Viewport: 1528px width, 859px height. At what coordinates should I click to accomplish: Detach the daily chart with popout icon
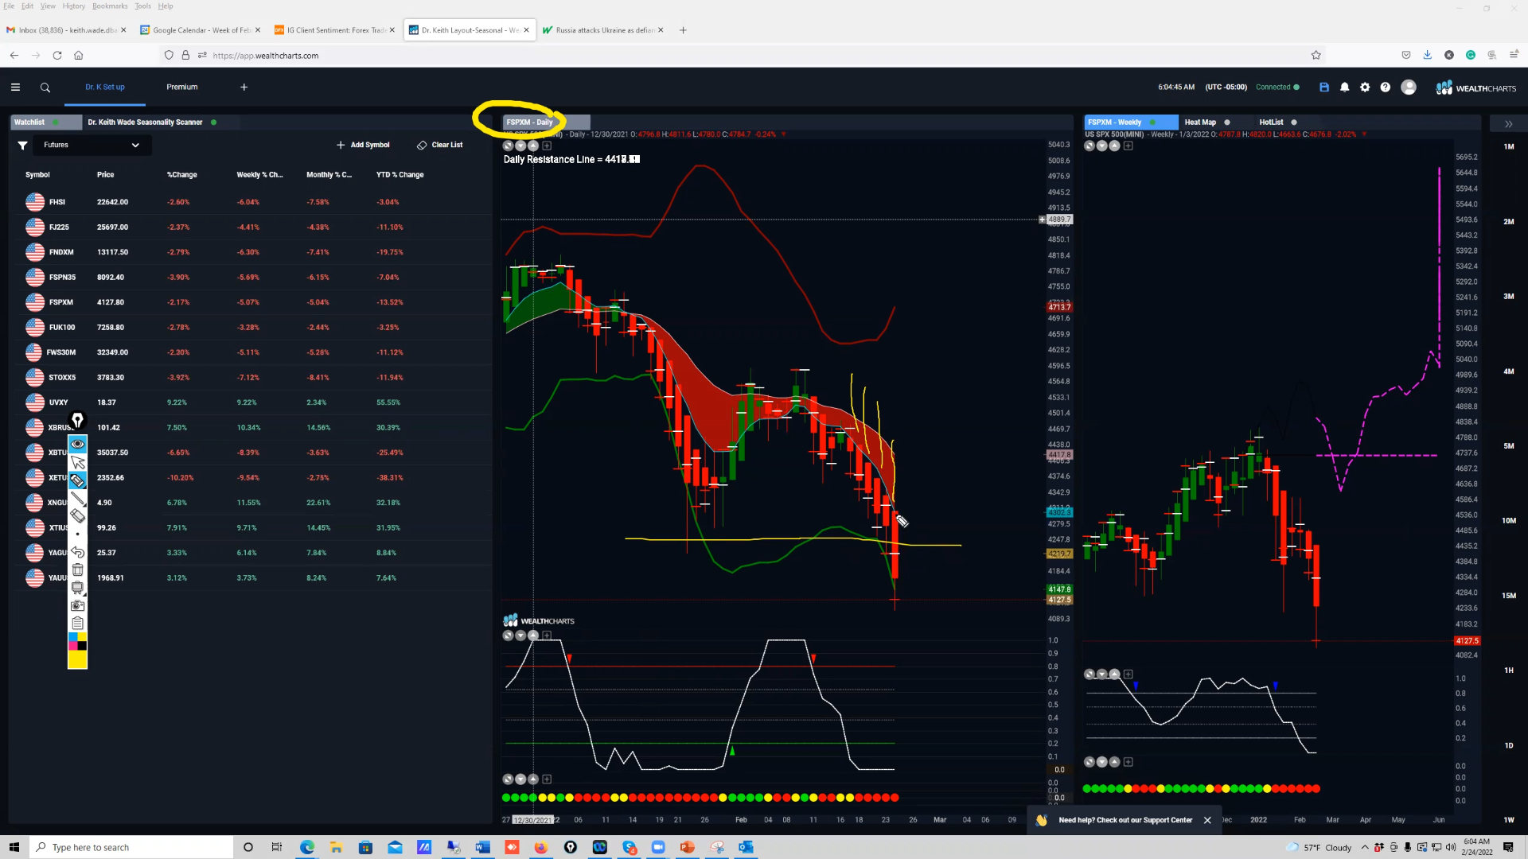[508, 146]
